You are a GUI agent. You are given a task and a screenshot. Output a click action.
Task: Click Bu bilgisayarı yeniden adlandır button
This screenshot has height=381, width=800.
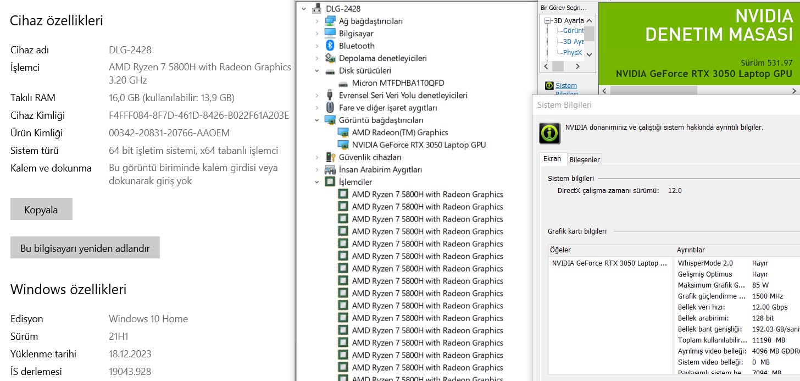85,248
